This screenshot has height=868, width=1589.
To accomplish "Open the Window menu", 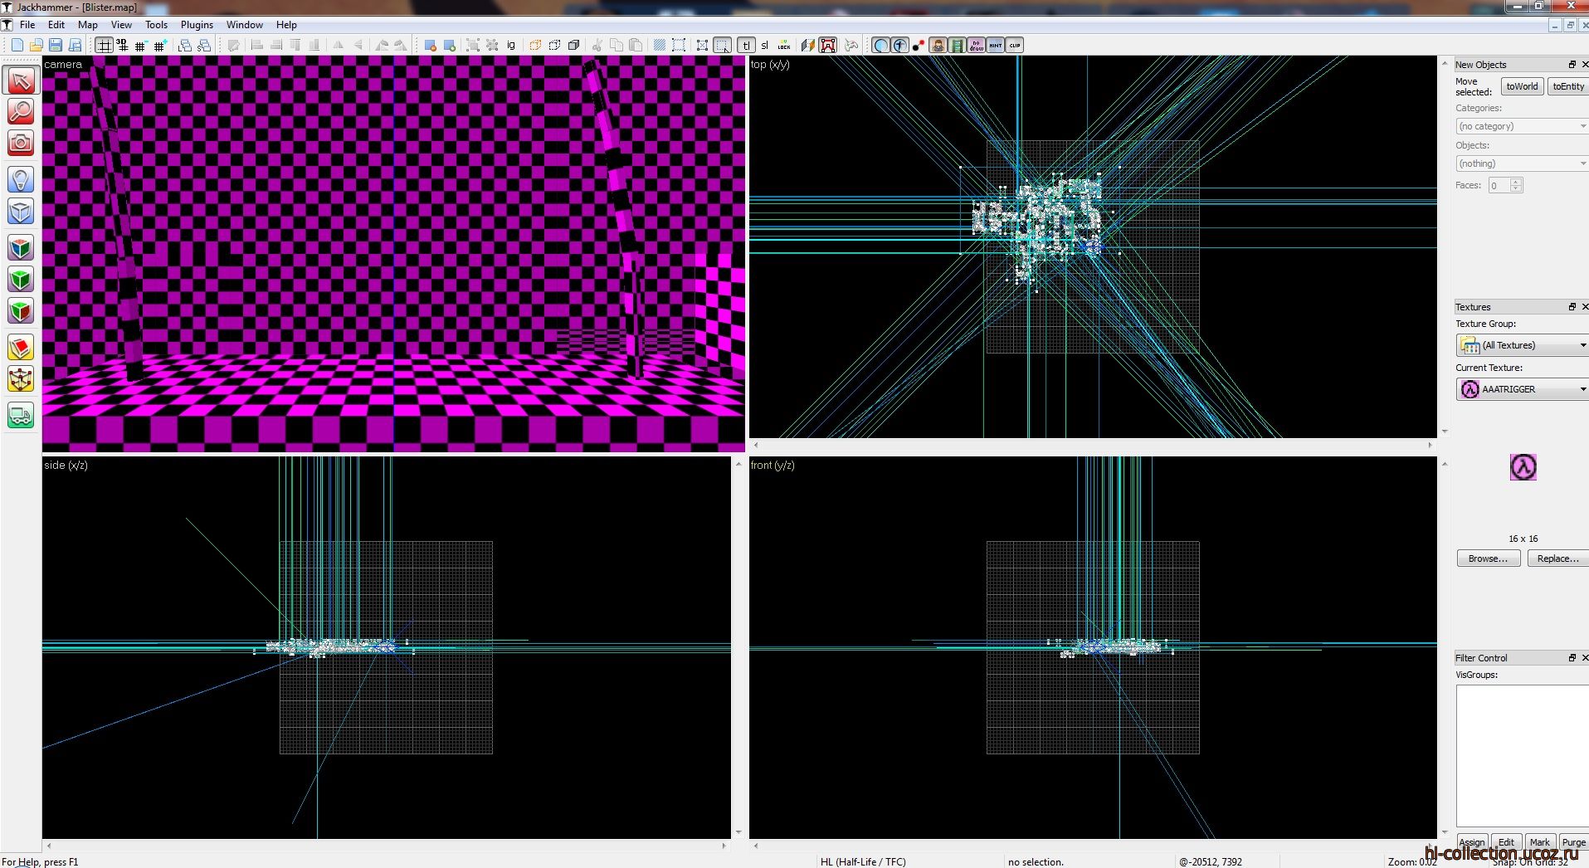I will click(245, 25).
